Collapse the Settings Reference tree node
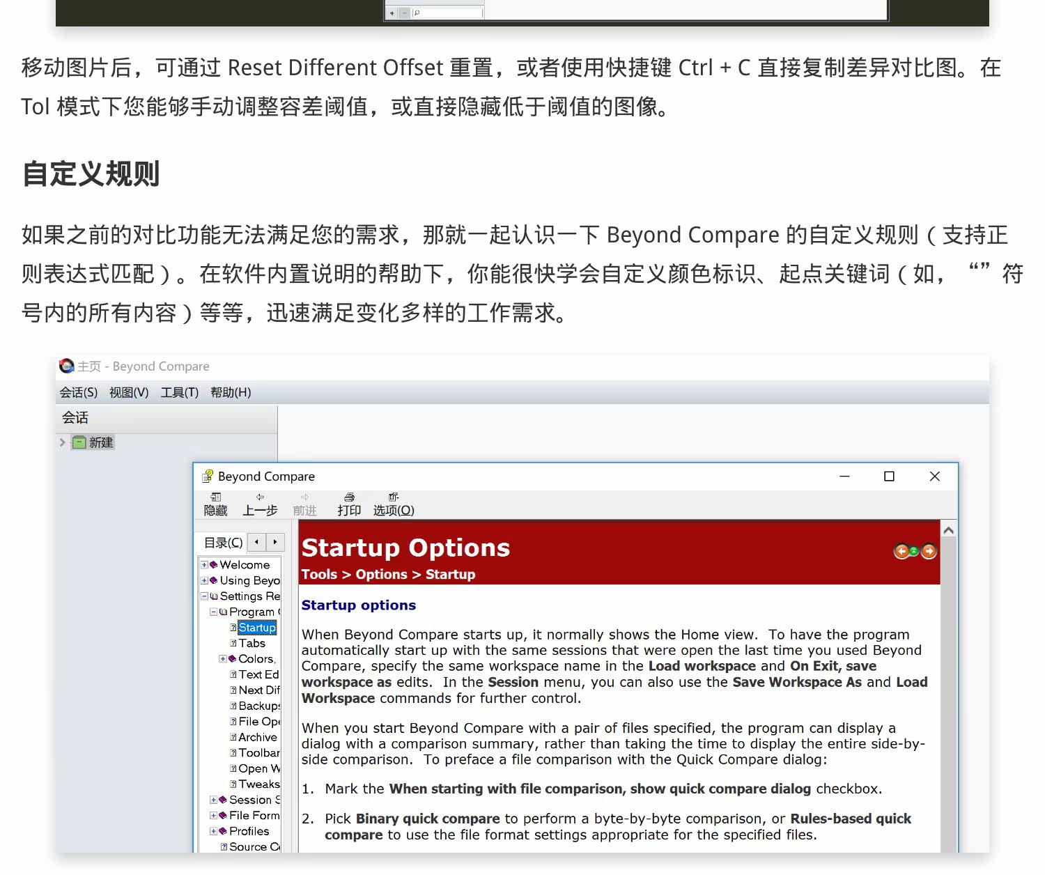 tap(205, 596)
